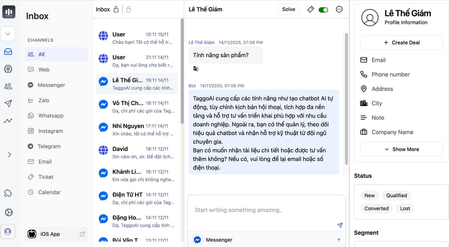This screenshot has height=247, width=449.
Task: Open the automation gear icon in sidebar
Action: [8, 69]
